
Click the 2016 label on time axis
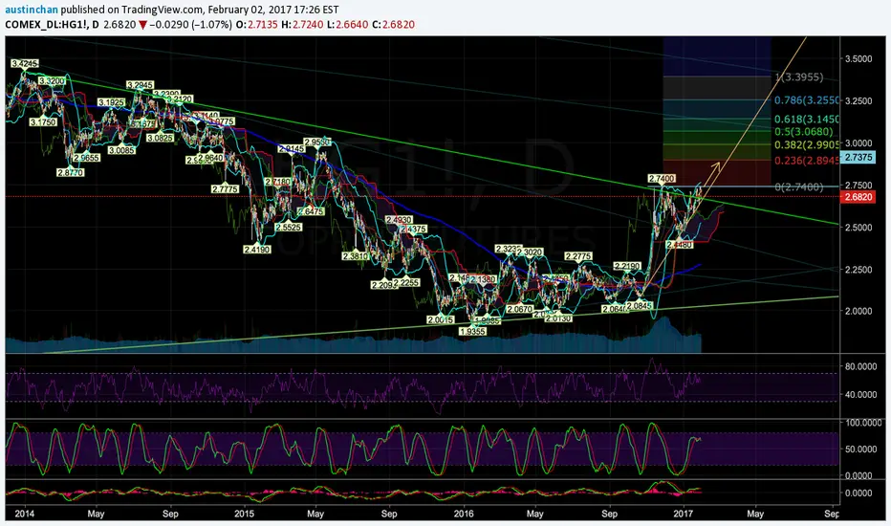[464, 514]
